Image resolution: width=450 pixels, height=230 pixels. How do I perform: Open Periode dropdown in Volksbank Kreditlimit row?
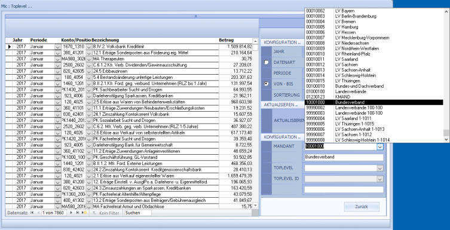tap(57, 47)
